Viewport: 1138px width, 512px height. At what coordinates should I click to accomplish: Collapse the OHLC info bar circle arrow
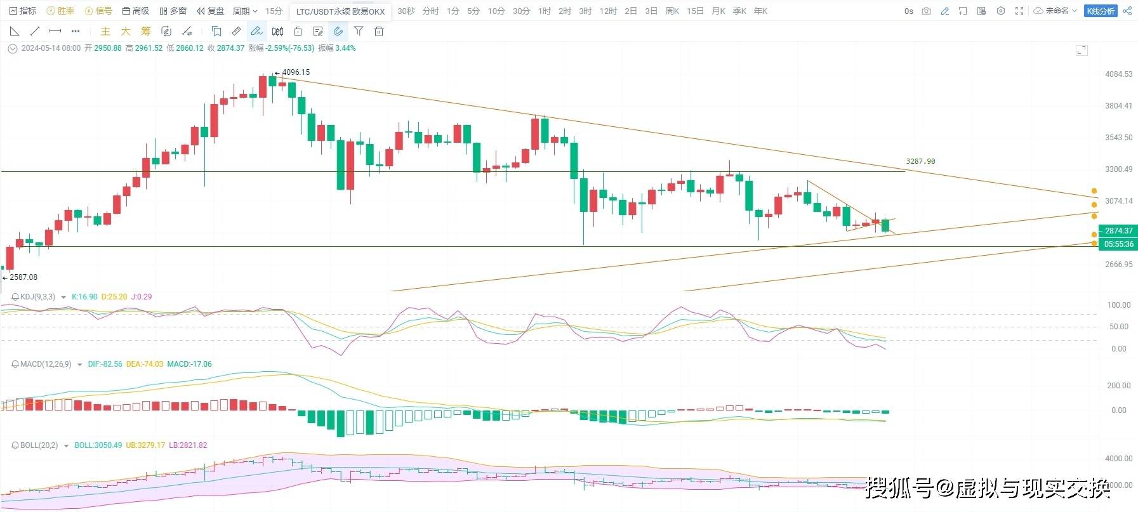(12, 48)
